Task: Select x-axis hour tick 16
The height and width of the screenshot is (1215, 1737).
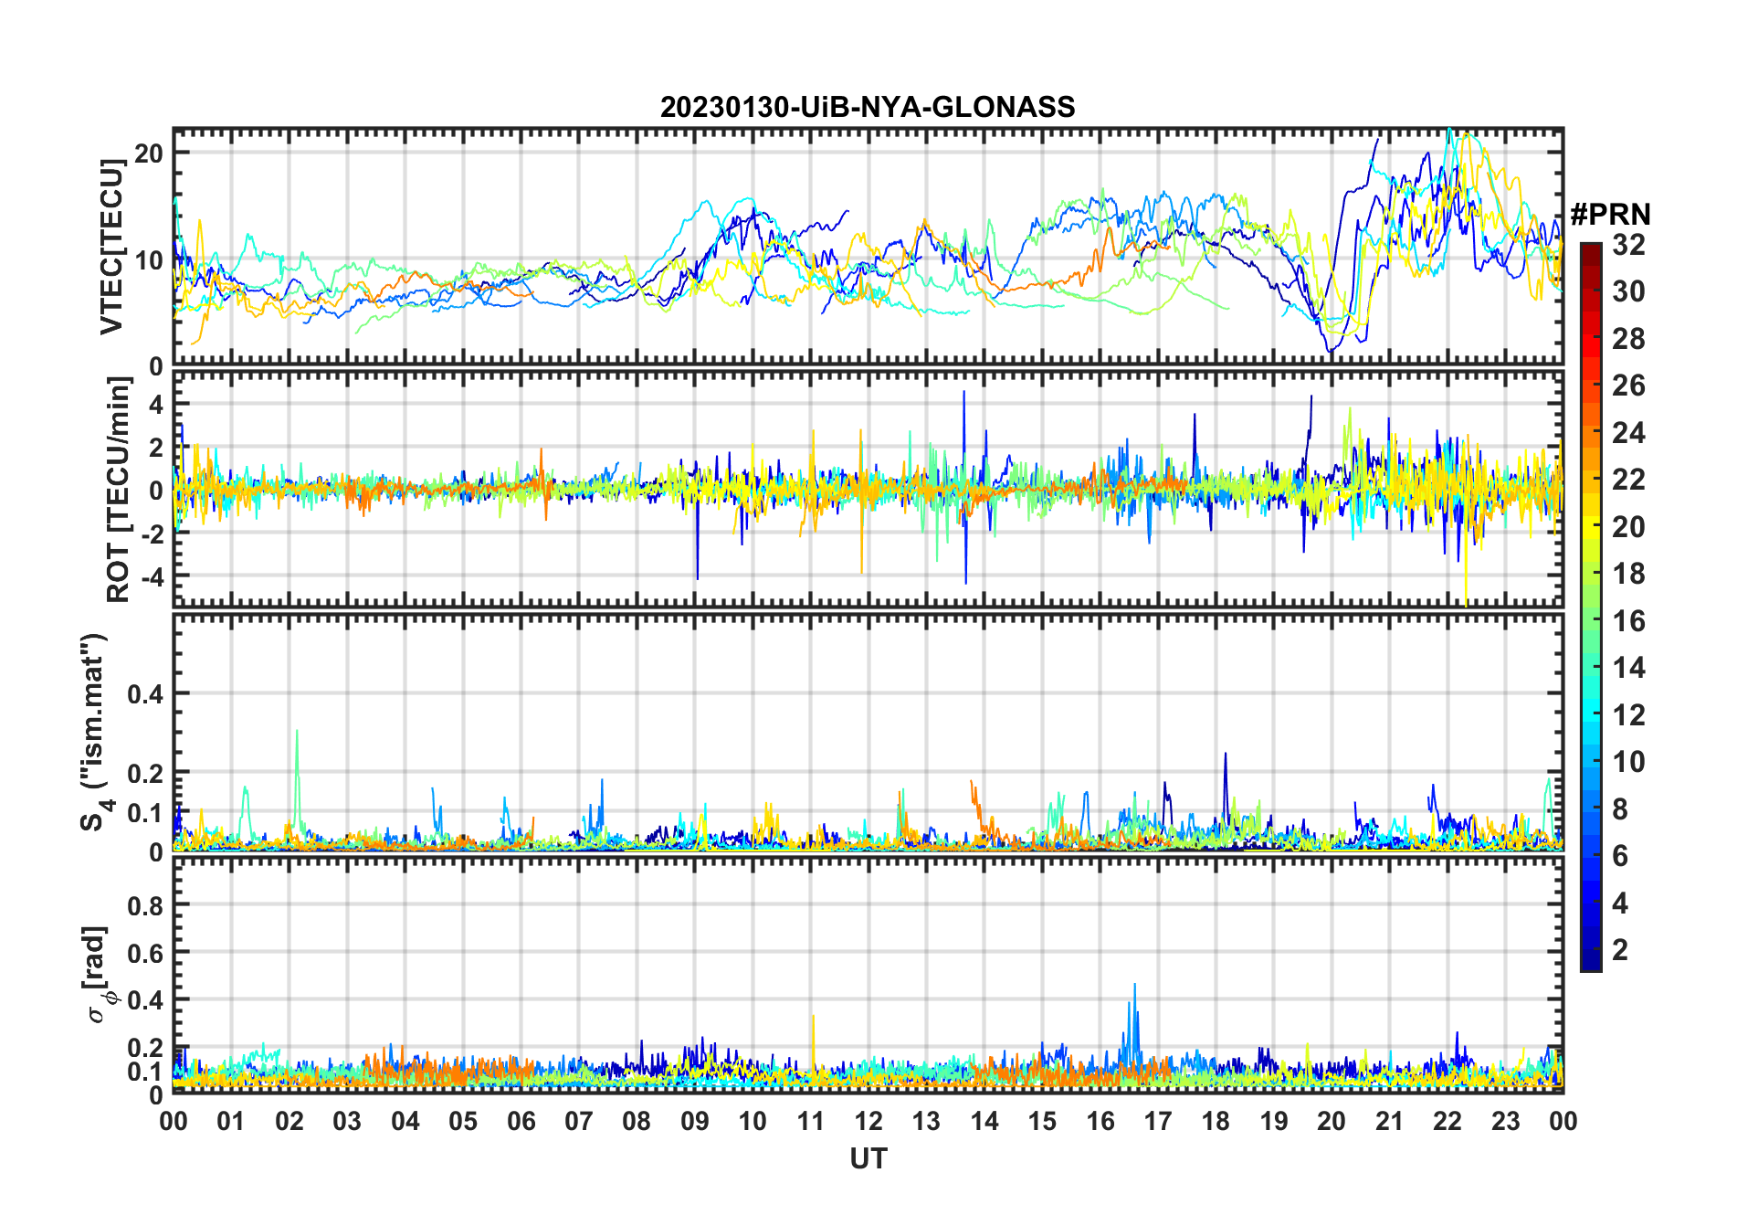Action: coord(1100,1121)
